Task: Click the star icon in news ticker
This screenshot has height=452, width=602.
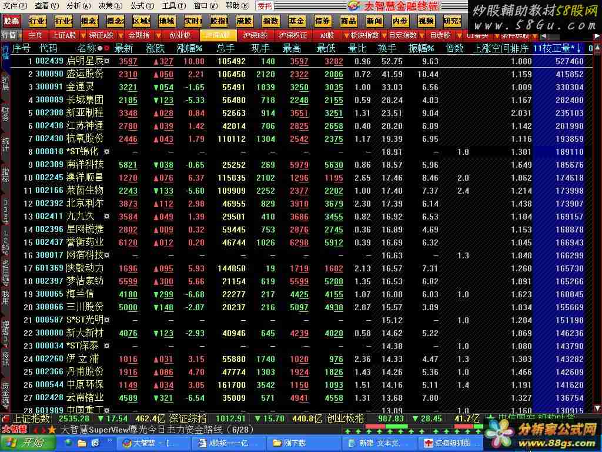Action: coord(52,429)
